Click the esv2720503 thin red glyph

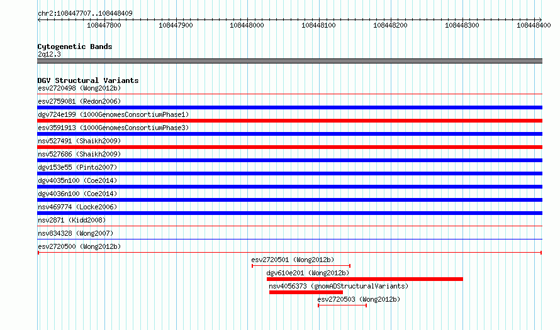pos(342,305)
